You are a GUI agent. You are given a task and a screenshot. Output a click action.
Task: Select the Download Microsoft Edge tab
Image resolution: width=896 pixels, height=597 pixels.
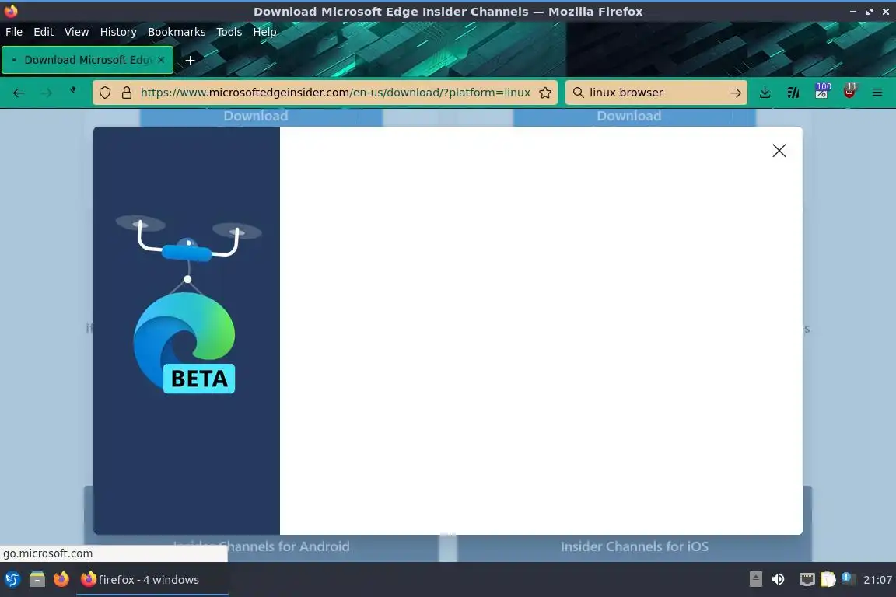pos(87,60)
